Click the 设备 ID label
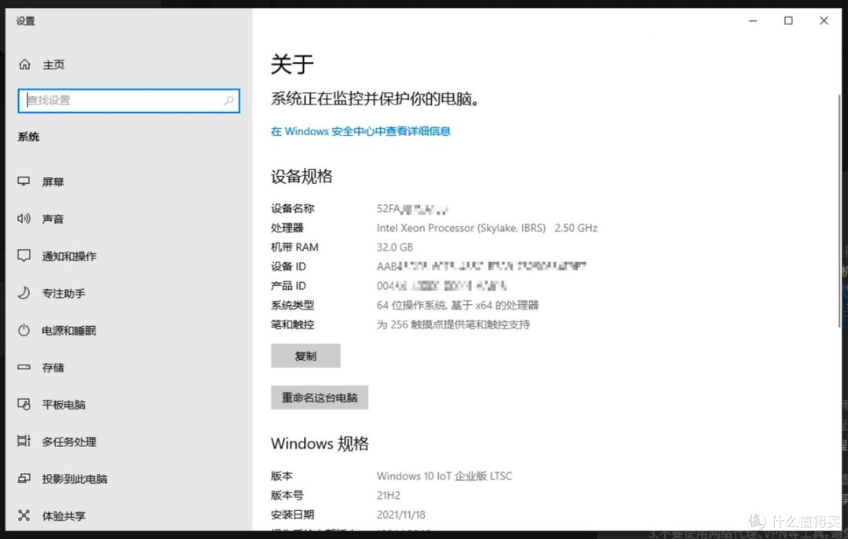This screenshot has width=848, height=539. 288,266
